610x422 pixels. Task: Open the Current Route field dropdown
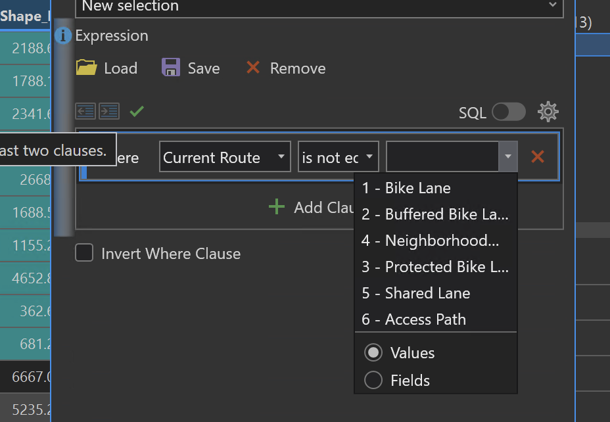(x=225, y=158)
